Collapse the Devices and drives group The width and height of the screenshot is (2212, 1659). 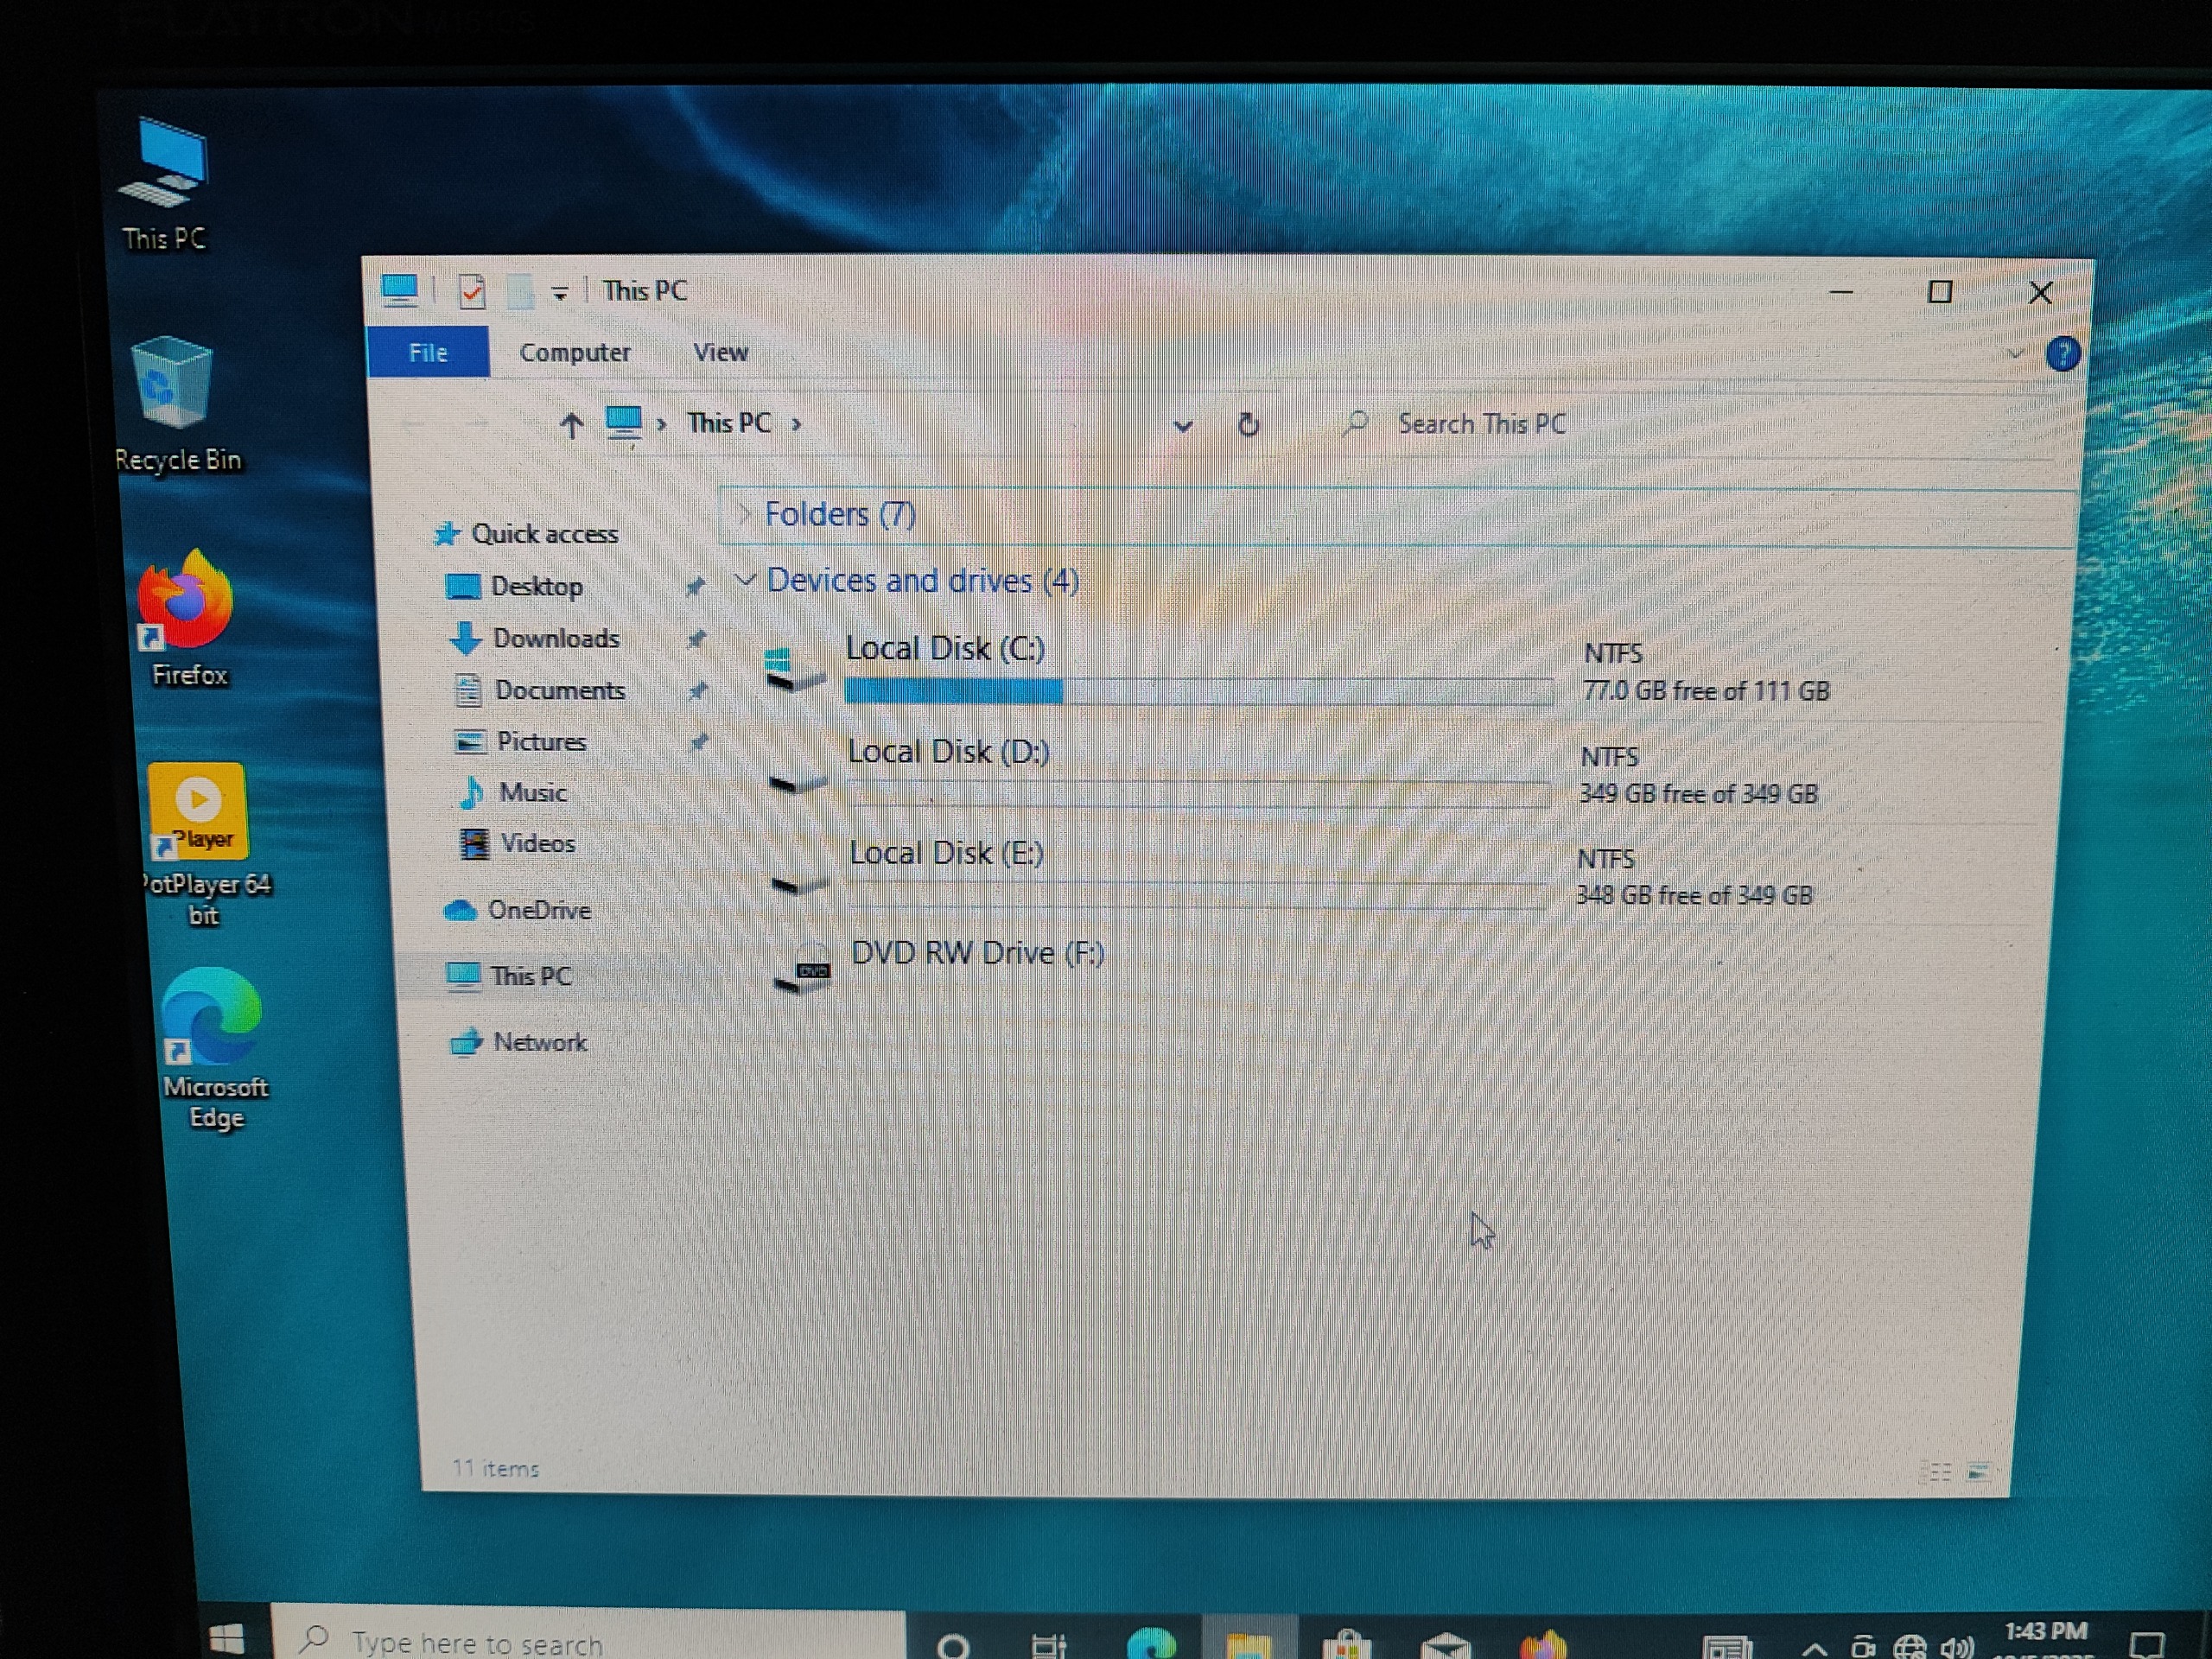[745, 580]
